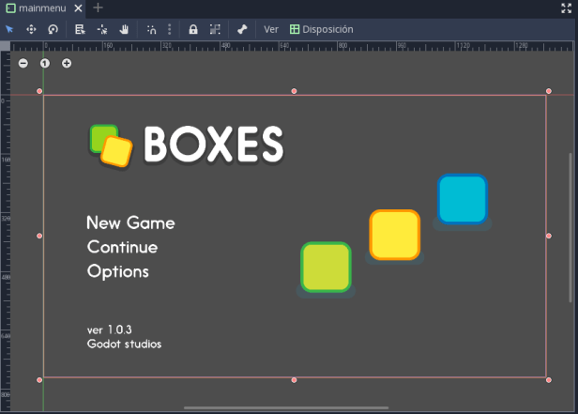
Task: Click the Options menu label
Action: coord(118,271)
